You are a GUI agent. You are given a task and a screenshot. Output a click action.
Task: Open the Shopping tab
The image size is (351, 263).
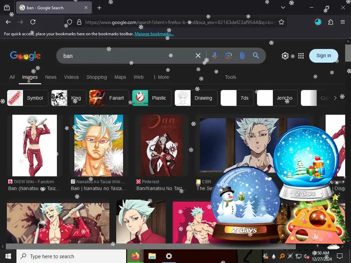(96, 77)
